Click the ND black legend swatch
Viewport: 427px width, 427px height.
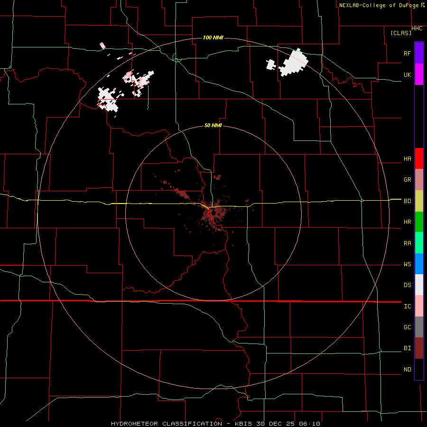[419, 369]
